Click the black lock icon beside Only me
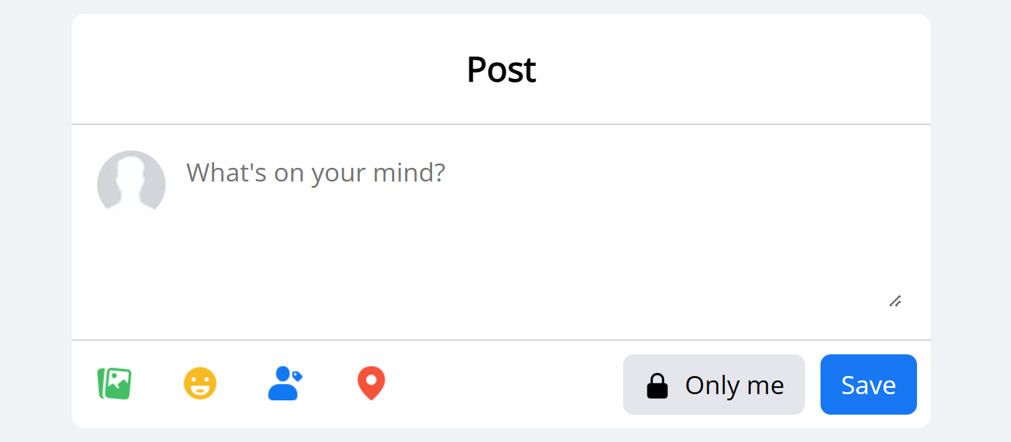This screenshot has width=1011, height=442. coord(657,385)
